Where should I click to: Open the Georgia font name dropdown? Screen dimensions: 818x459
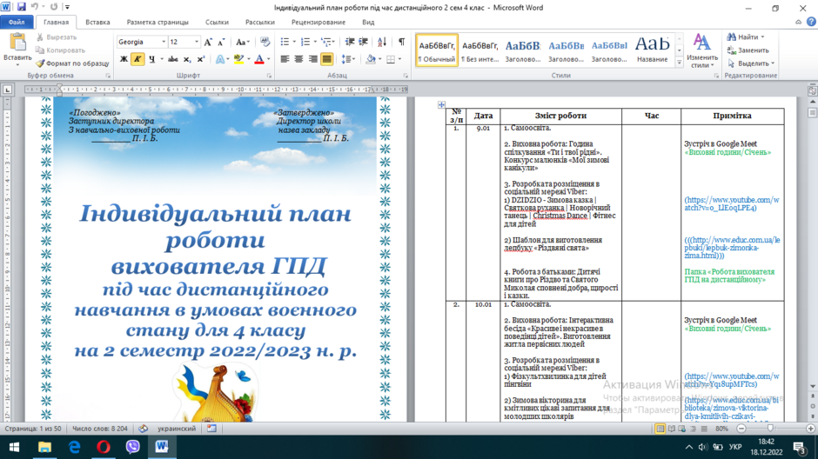coord(164,42)
